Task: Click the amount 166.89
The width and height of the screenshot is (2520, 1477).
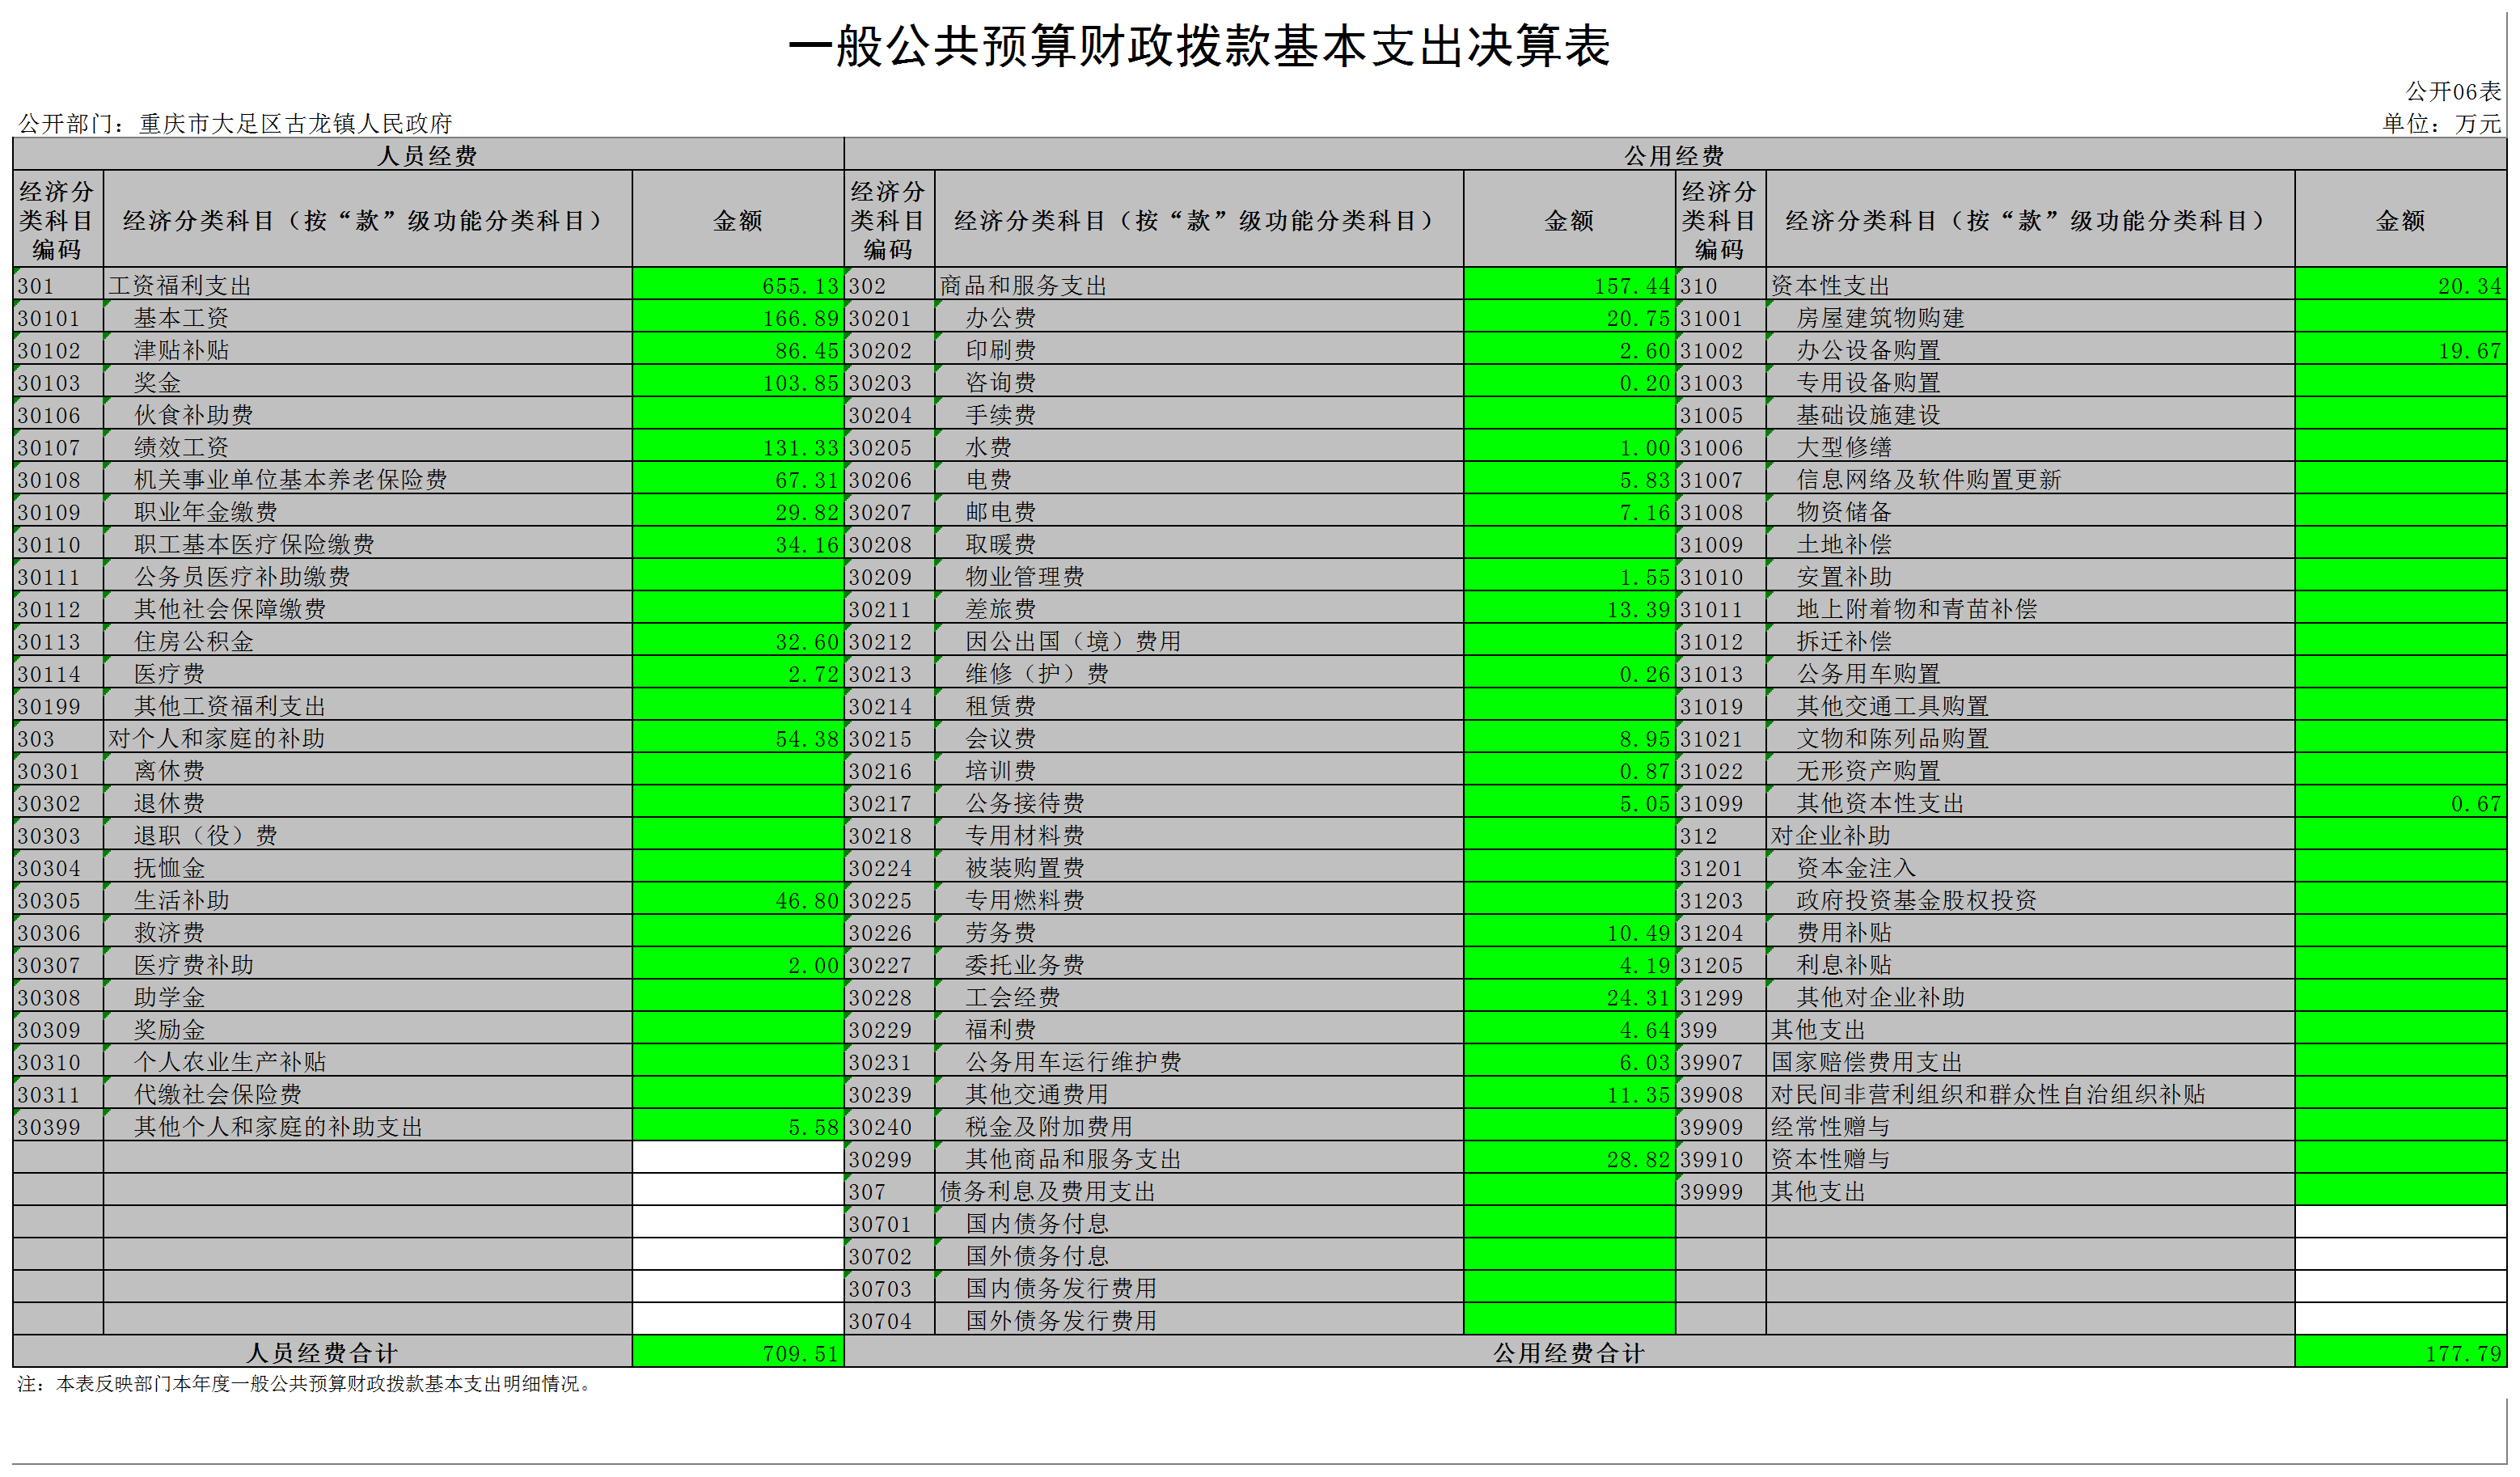Action: [x=738, y=318]
